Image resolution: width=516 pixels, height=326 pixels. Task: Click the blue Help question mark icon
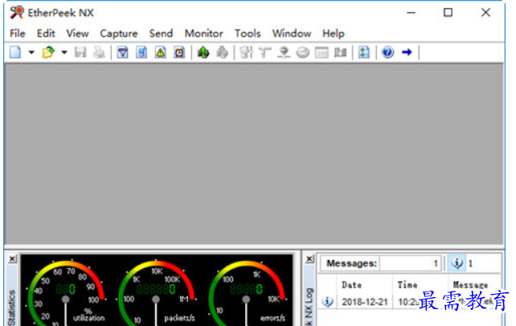pyautogui.click(x=387, y=52)
